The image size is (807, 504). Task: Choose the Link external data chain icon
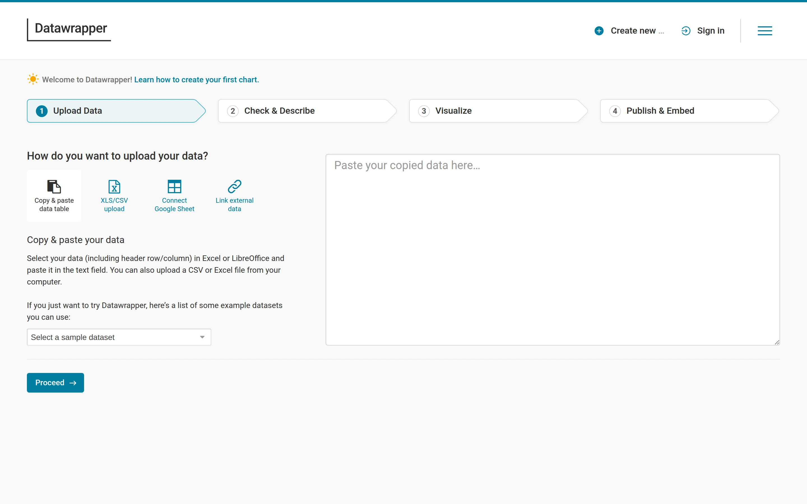click(x=235, y=186)
